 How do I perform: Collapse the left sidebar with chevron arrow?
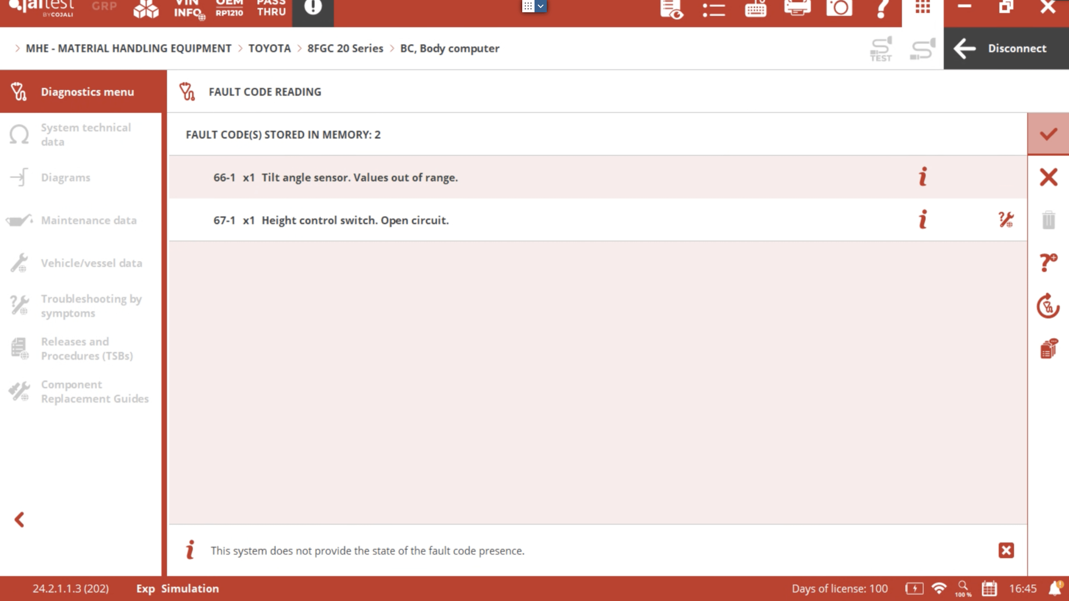[19, 520]
